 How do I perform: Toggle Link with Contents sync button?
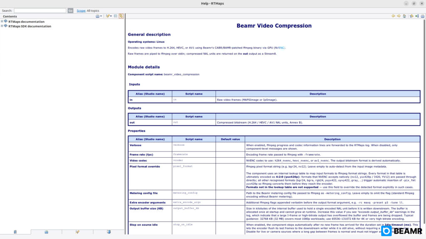click(121, 16)
